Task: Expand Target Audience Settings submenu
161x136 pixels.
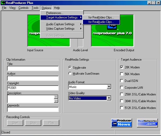Action: [61, 17]
